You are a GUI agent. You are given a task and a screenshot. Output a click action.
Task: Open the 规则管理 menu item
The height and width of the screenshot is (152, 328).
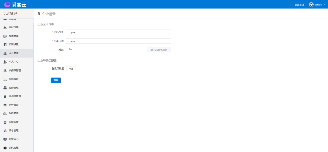pos(14,79)
